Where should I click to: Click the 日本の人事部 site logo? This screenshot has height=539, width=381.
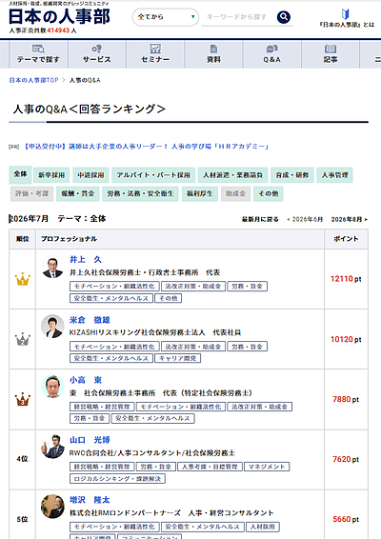[x=59, y=16]
